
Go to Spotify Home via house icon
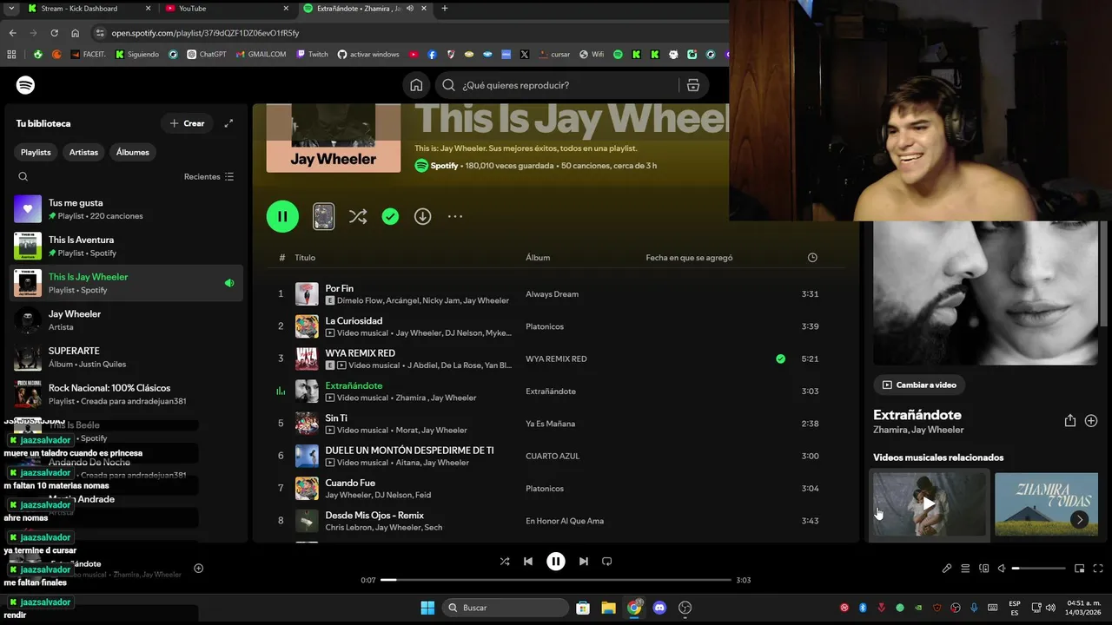click(417, 85)
